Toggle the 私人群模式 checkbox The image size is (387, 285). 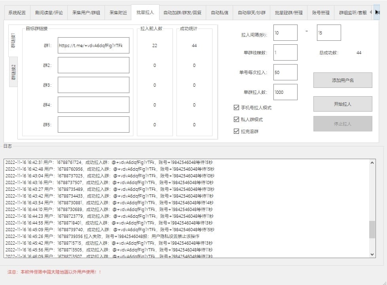pos(237,119)
